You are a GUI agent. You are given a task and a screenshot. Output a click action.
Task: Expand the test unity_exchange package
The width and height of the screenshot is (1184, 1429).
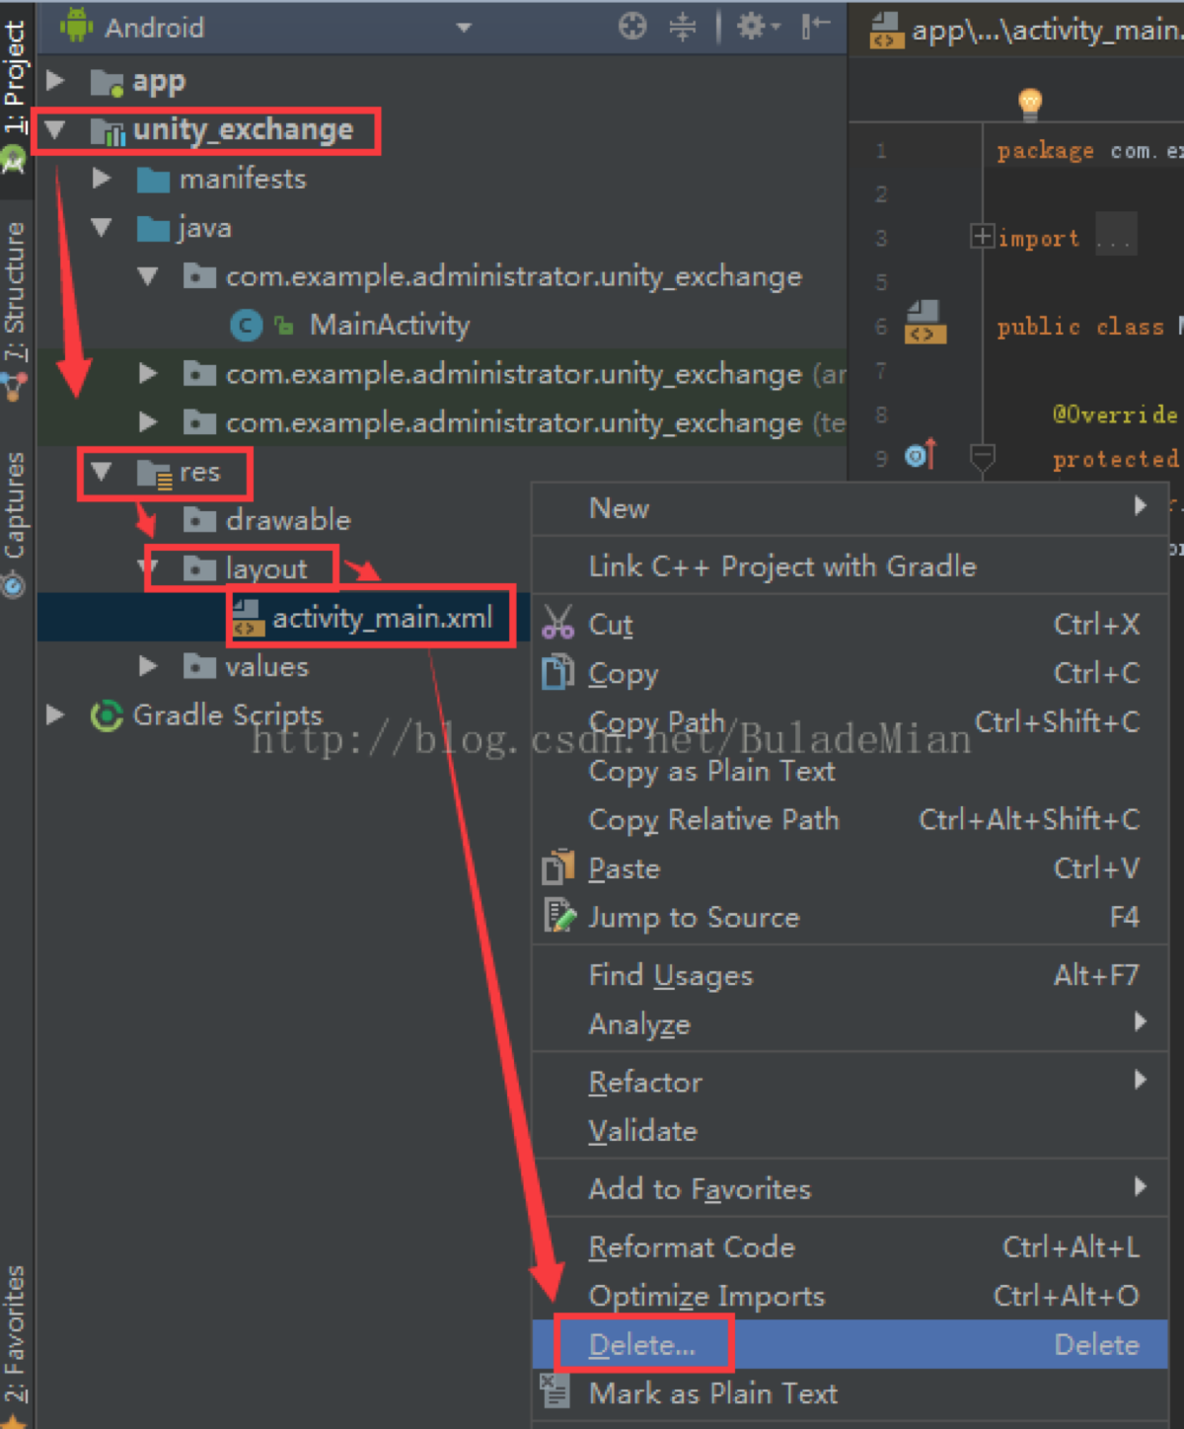coord(148,422)
